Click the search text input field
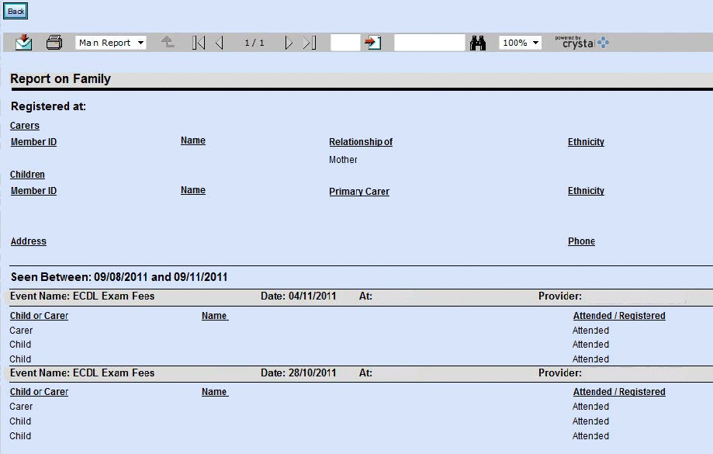The image size is (713, 454). [429, 43]
